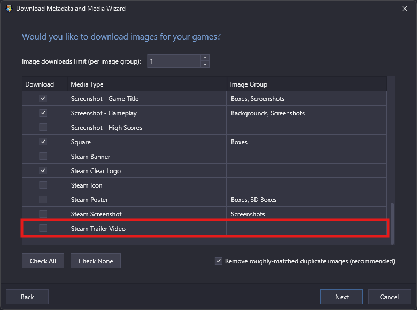This screenshot has width=417, height=310.
Task: Sort by the Media Type column header
Action: coord(147,84)
